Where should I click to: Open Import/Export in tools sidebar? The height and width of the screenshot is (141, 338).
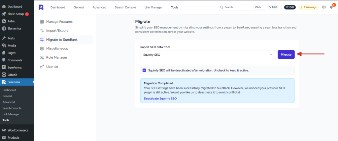tap(65, 31)
